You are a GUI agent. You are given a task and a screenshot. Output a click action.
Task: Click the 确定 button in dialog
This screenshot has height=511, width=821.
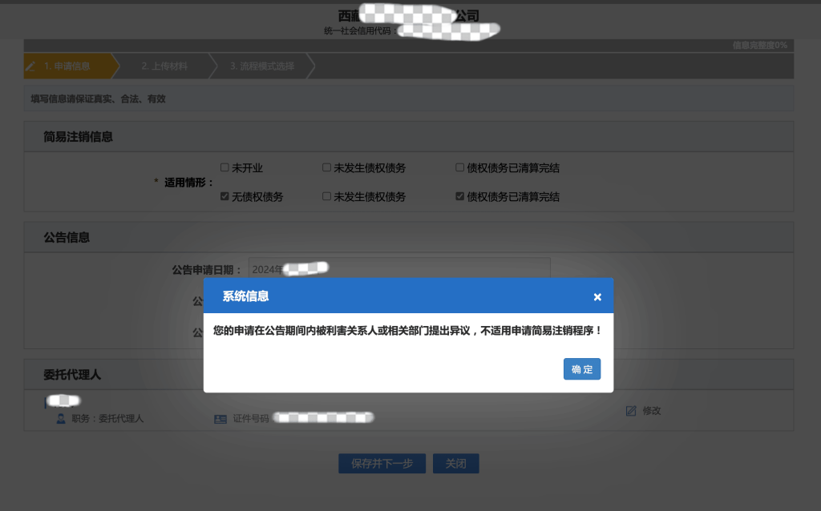tap(582, 369)
